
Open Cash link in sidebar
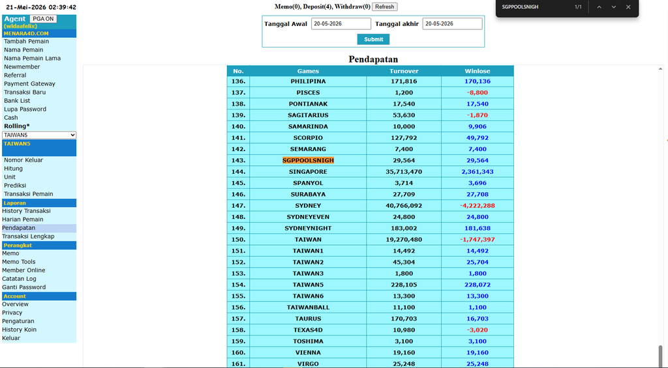click(11, 118)
